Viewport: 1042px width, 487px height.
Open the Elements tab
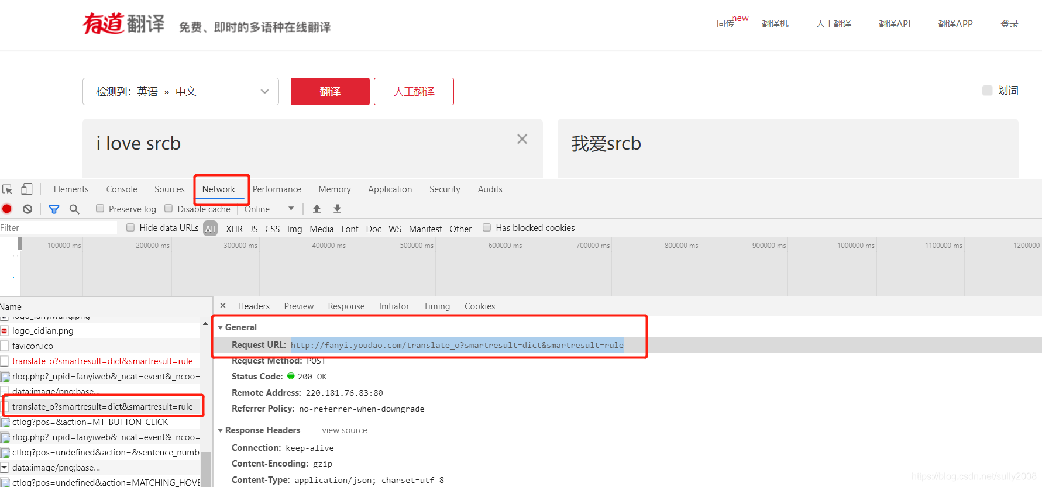coord(71,189)
